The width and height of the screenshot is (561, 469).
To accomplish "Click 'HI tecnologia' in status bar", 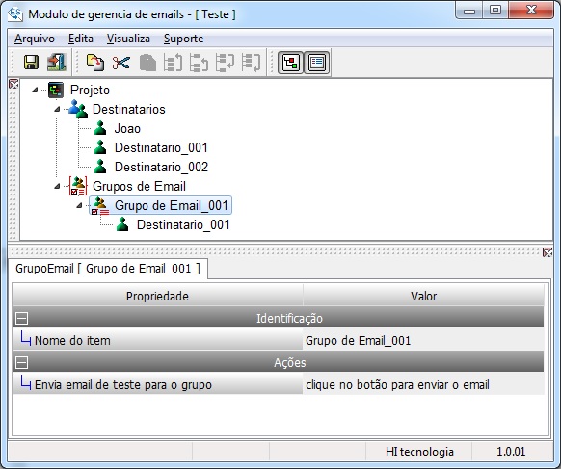I will 419,452.
